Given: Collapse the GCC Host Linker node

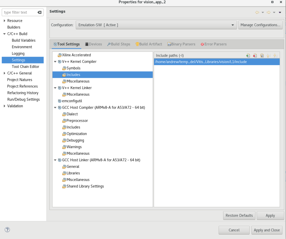Looking at the screenshot, I should pyautogui.click(x=55, y=160).
